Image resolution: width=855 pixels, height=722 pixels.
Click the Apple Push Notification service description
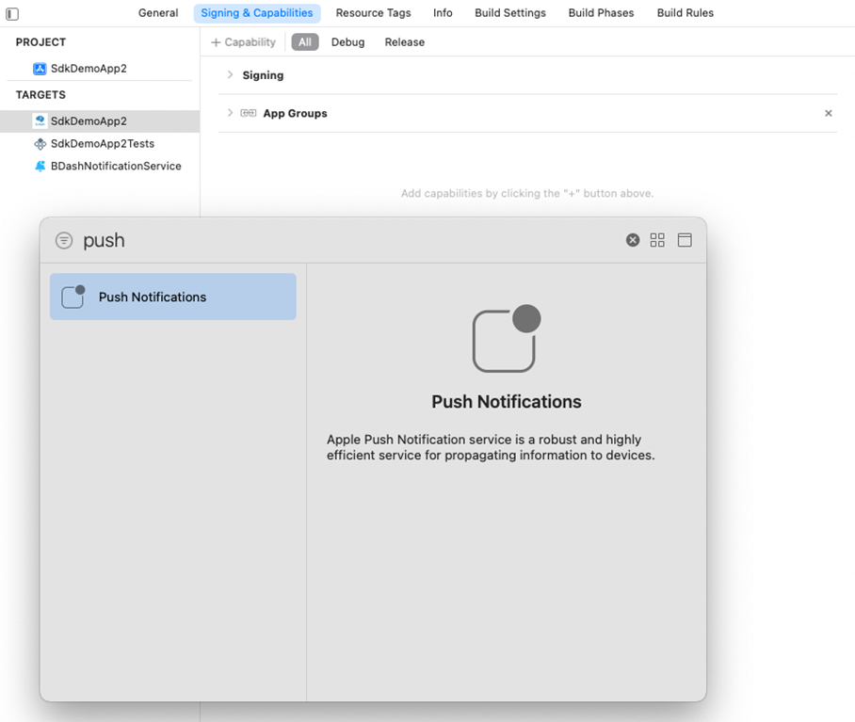(491, 447)
